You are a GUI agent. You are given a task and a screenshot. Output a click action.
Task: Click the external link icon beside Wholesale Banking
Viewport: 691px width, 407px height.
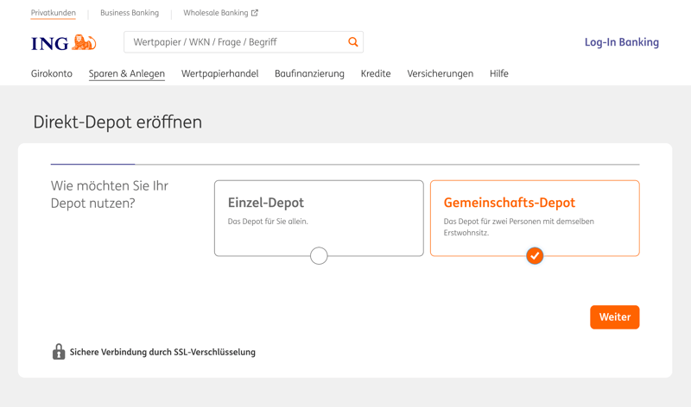click(255, 13)
